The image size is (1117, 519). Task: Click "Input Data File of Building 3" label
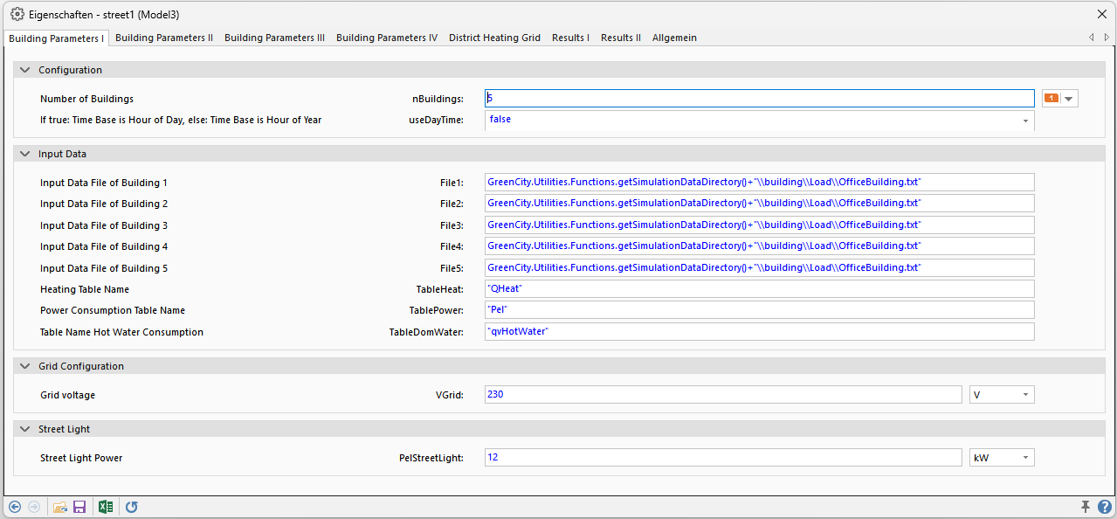pos(104,225)
